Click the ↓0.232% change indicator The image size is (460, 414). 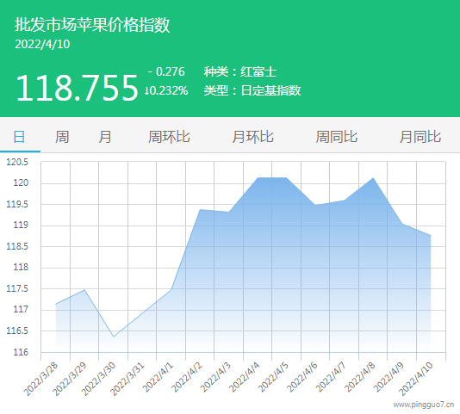point(166,90)
